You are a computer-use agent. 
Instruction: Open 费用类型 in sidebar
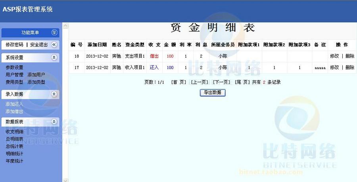14,82
